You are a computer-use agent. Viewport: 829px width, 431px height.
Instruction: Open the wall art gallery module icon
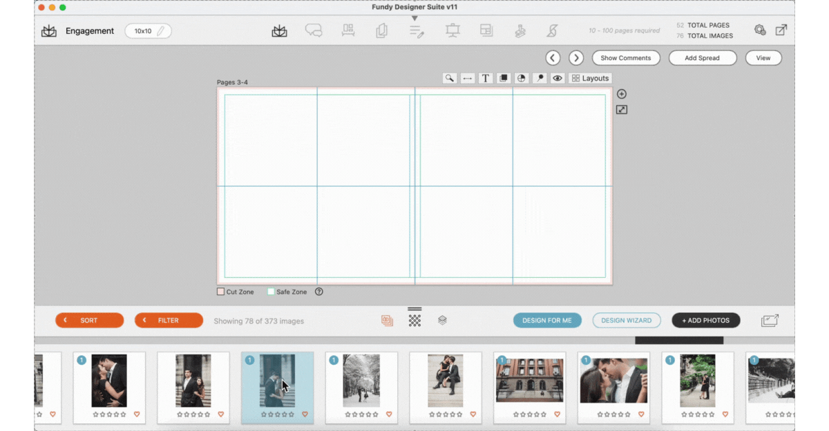pyautogui.click(x=348, y=31)
